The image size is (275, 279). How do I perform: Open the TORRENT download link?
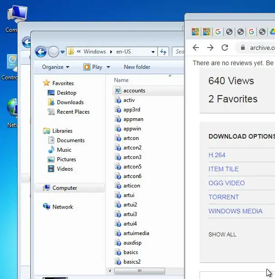point(223,197)
